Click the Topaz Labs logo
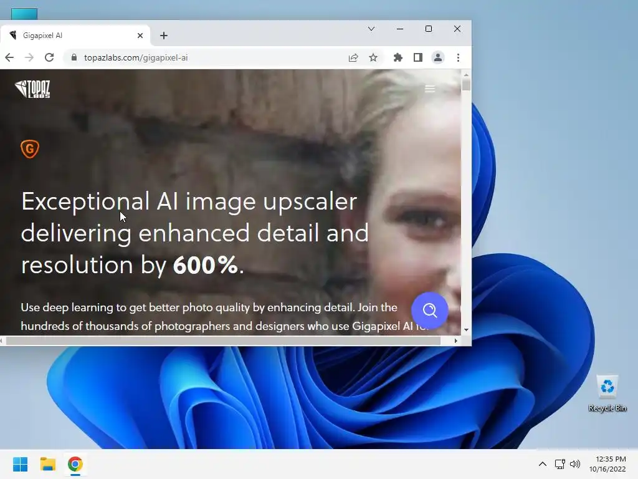The image size is (638, 479). tap(32, 89)
